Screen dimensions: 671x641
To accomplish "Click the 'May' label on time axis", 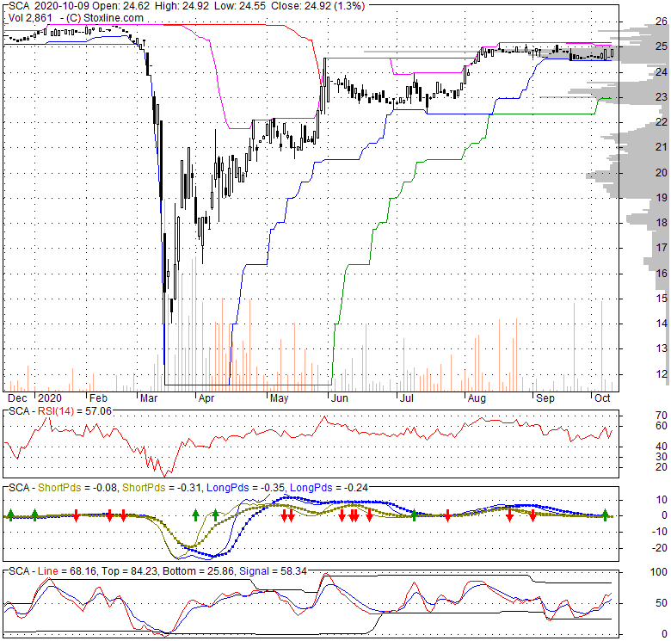I will click(279, 398).
